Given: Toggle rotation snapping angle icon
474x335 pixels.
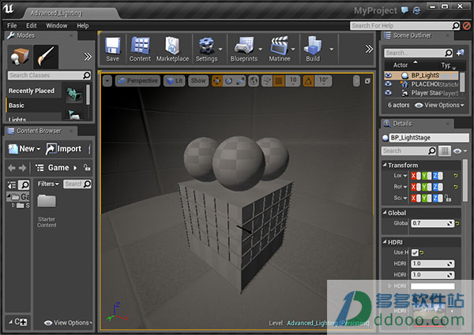Looking at the screenshot, I should pyautogui.click(x=308, y=81).
